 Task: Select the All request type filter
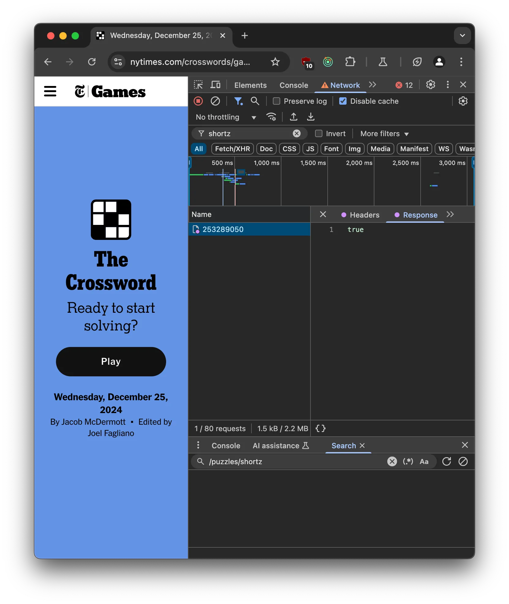click(x=199, y=149)
